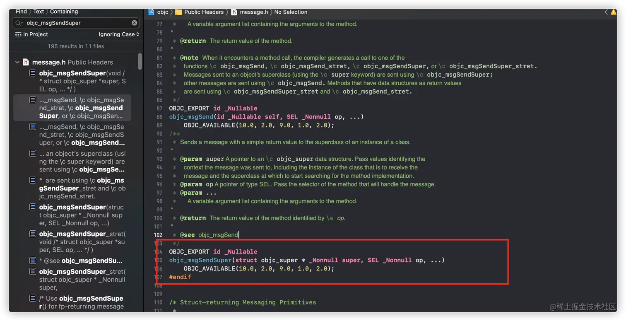Click 'objc_msgSend' function name on line 88
This screenshot has height=321, width=626.
pyautogui.click(x=191, y=117)
